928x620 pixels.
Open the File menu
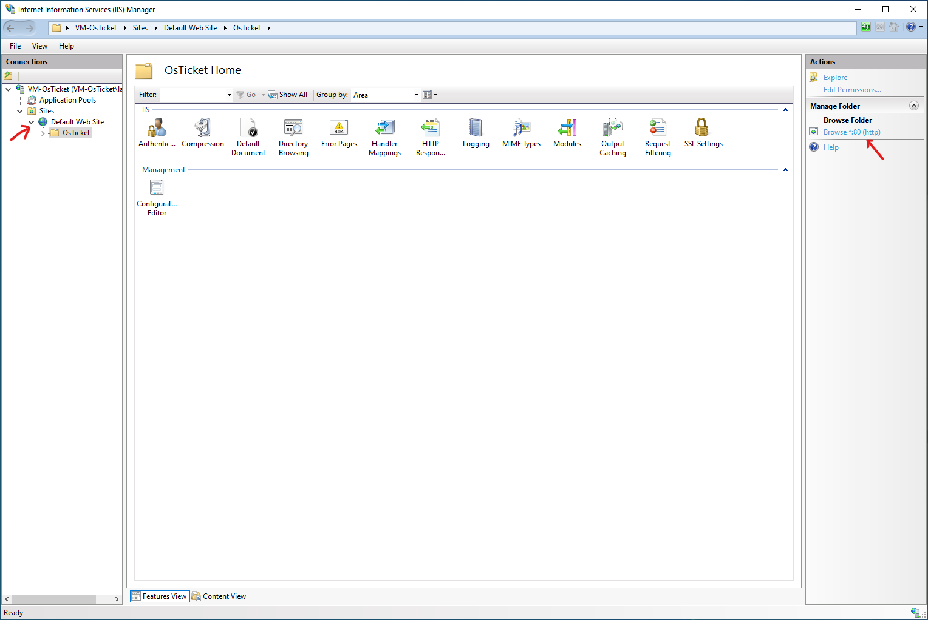[x=15, y=46]
